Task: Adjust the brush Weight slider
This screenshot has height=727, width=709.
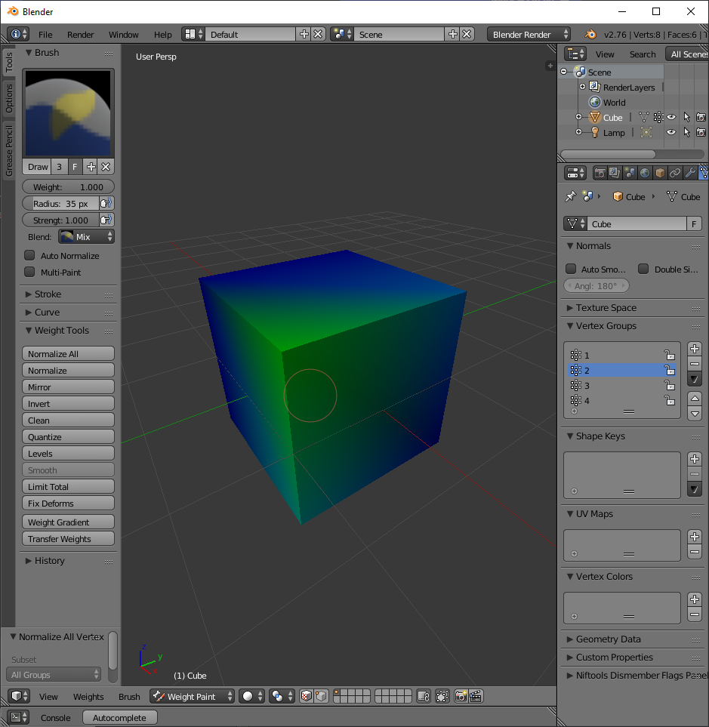Action: click(x=68, y=187)
